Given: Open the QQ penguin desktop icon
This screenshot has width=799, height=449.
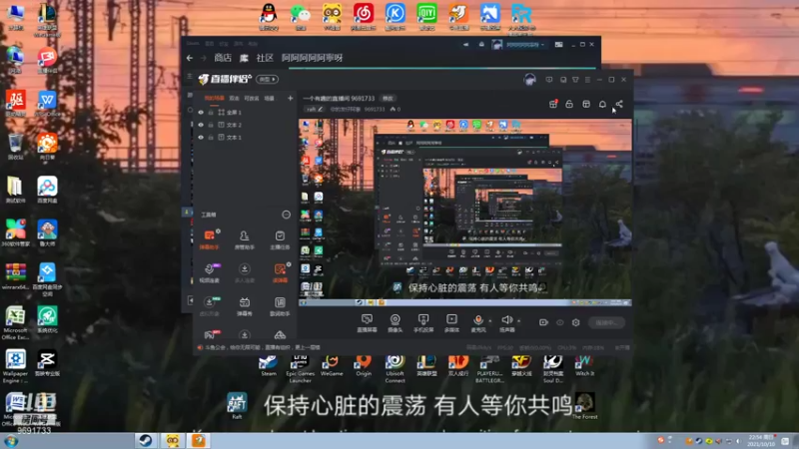Looking at the screenshot, I should (269, 16).
